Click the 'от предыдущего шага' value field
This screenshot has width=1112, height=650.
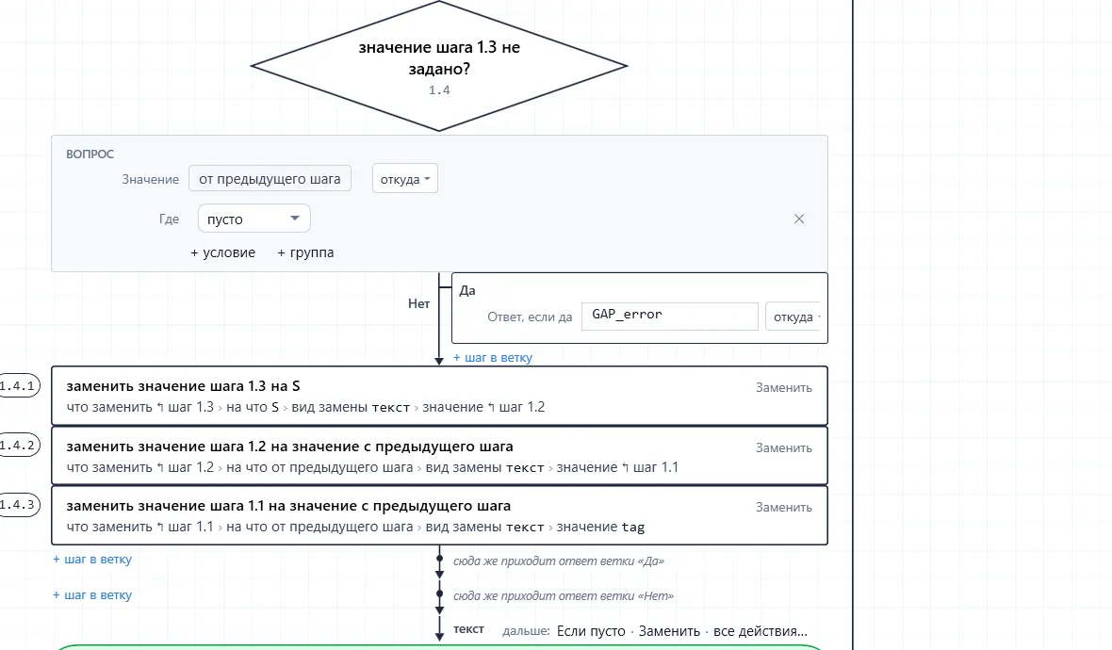[270, 179]
